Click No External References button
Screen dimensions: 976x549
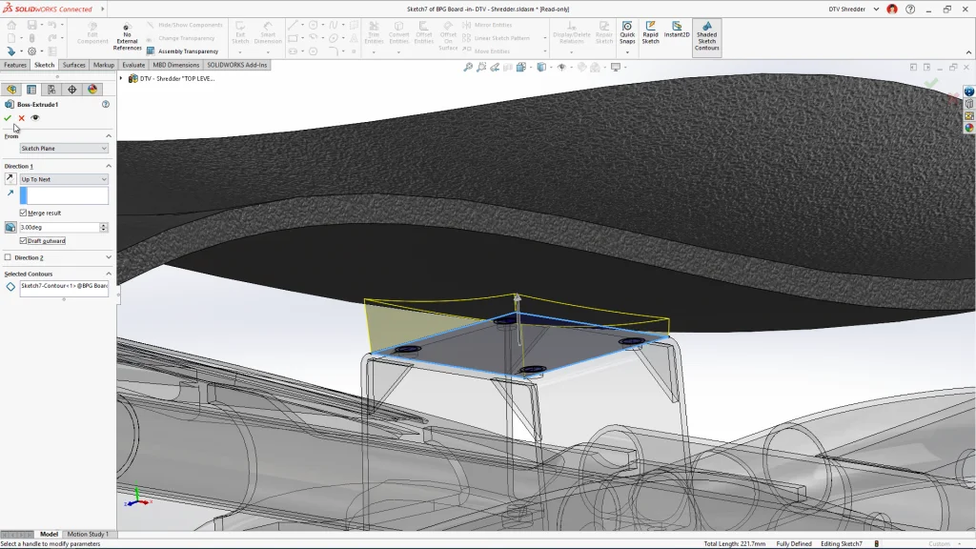127,35
